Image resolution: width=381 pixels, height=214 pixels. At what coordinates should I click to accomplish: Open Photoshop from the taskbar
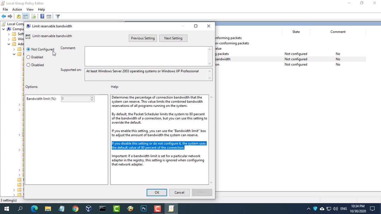[144, 209]
